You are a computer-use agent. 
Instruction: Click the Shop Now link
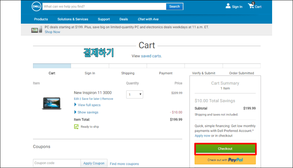[52, 32]
